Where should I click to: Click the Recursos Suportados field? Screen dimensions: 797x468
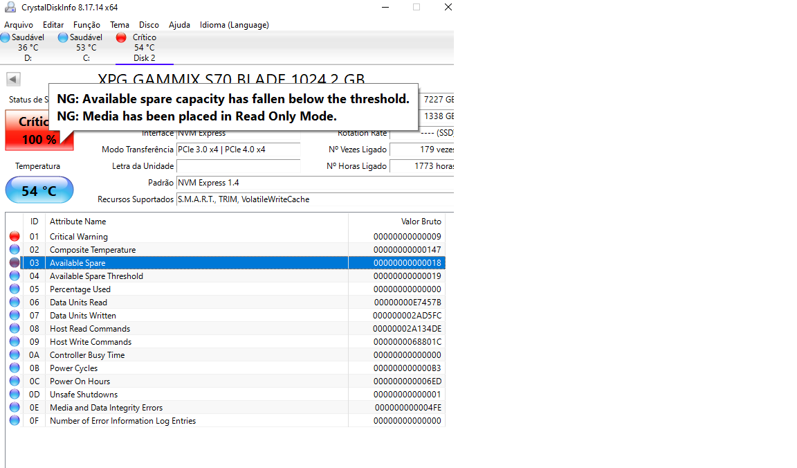[315, 199]
